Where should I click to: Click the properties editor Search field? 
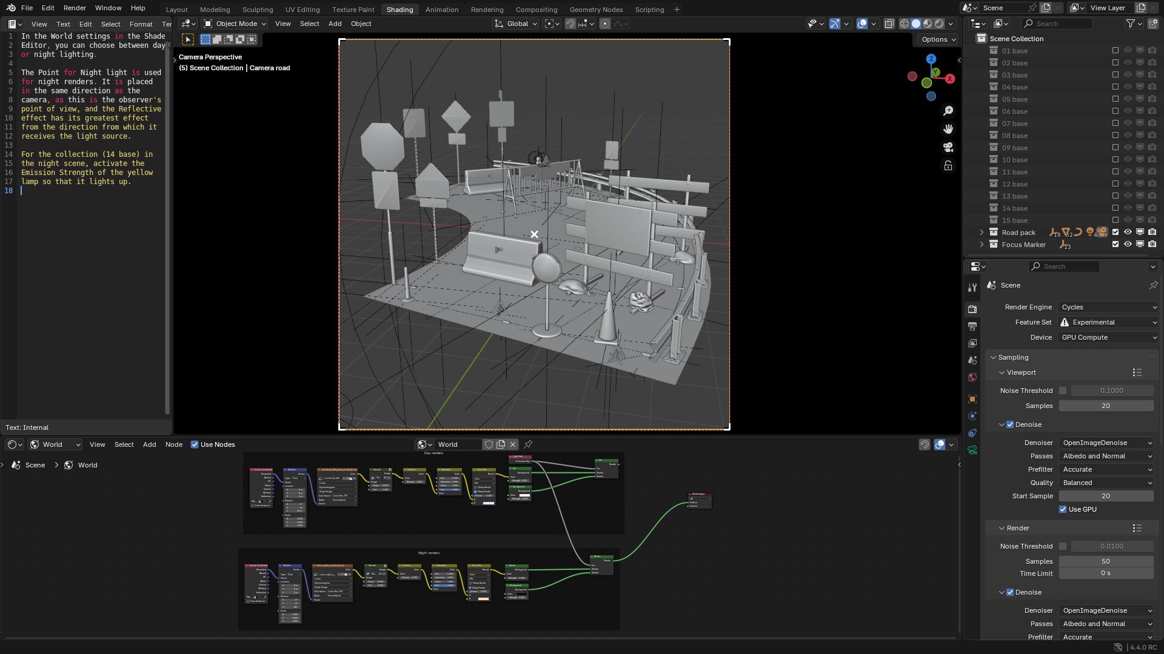(x=1065, y=266)
